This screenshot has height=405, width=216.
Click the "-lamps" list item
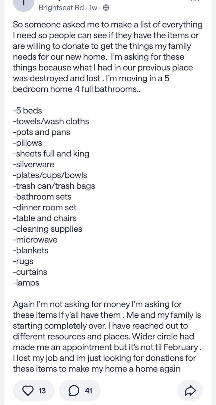pyautogui.click(x=26, y=283)
